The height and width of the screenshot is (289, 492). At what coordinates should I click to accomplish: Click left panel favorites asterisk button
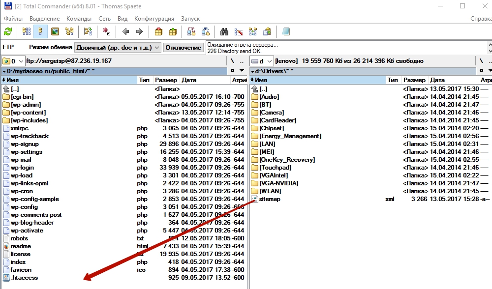[x=233, y=71]
